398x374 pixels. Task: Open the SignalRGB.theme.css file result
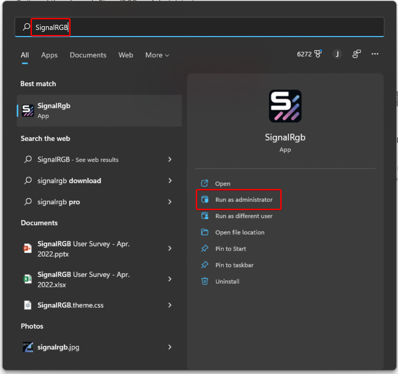70,305
